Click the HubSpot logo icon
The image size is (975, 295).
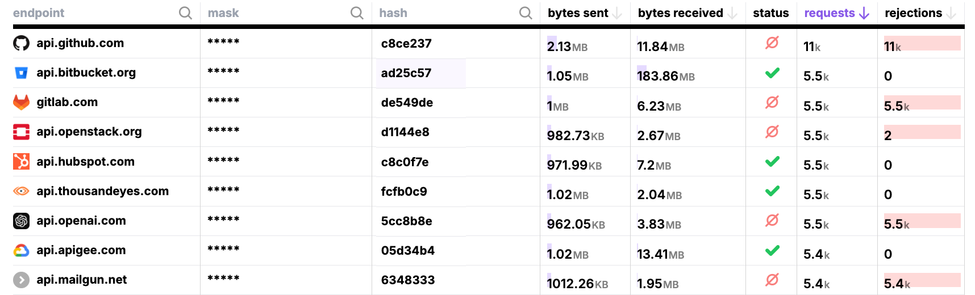coord(21,162)
